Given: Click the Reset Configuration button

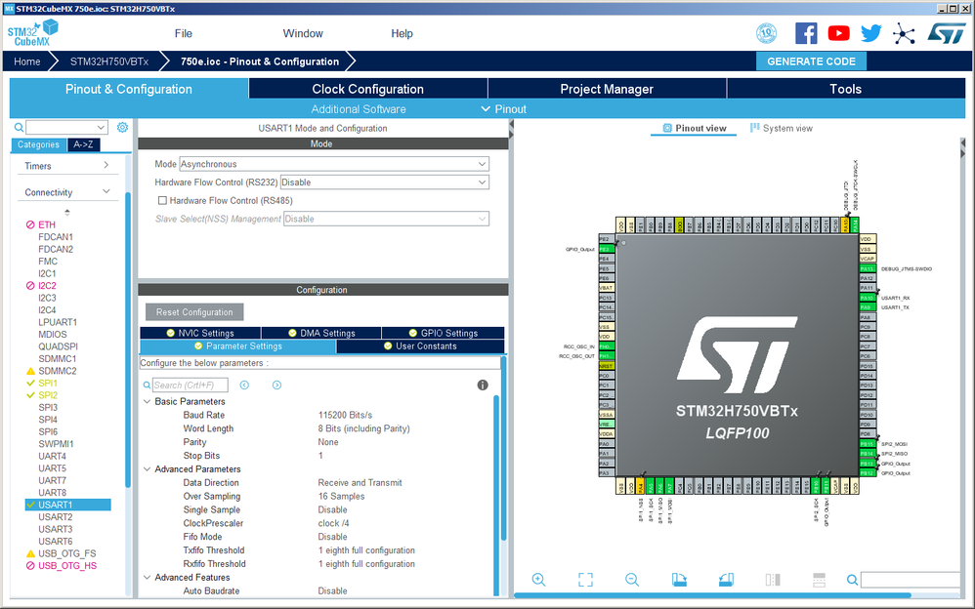Looking at the screenshot, I should click(194, 312).
